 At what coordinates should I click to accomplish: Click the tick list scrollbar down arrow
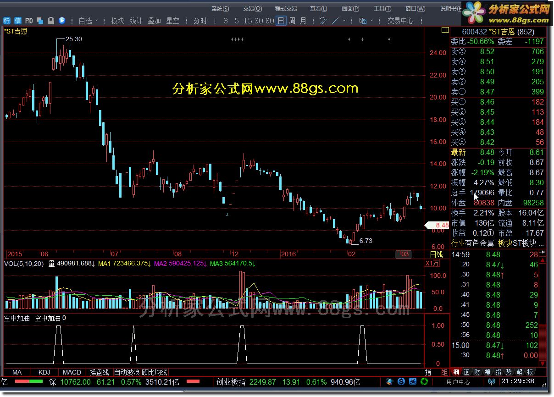tap(543, 363)
